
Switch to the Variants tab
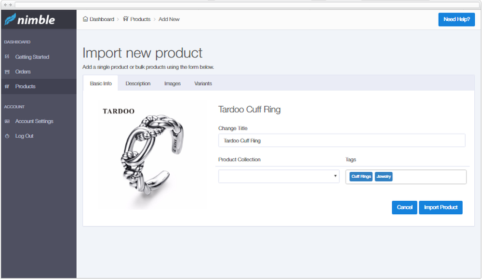203,84
